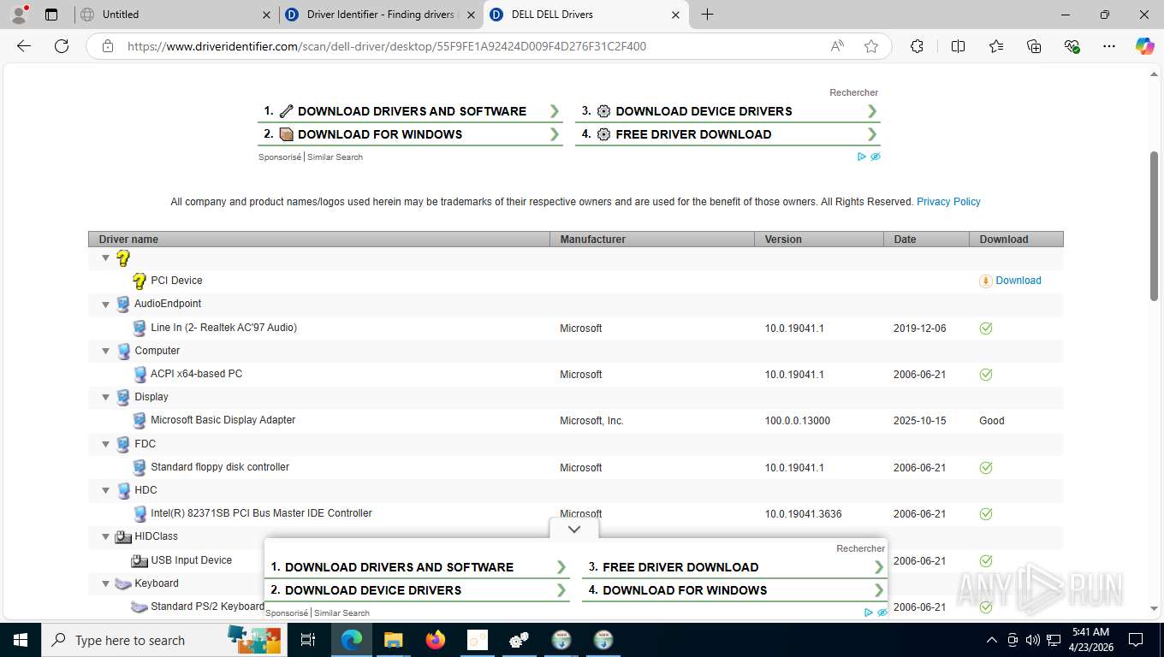Click the Line In Realtek device icon
Screen dimensions: 1164x657
tap(140, 328)
